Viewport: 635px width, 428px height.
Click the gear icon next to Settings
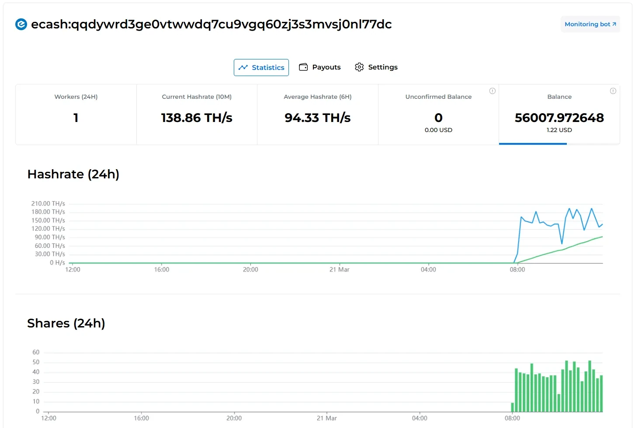pyautogui.click(x=359, y=67)
